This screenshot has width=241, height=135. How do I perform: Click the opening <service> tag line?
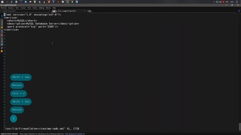[11, 18]
